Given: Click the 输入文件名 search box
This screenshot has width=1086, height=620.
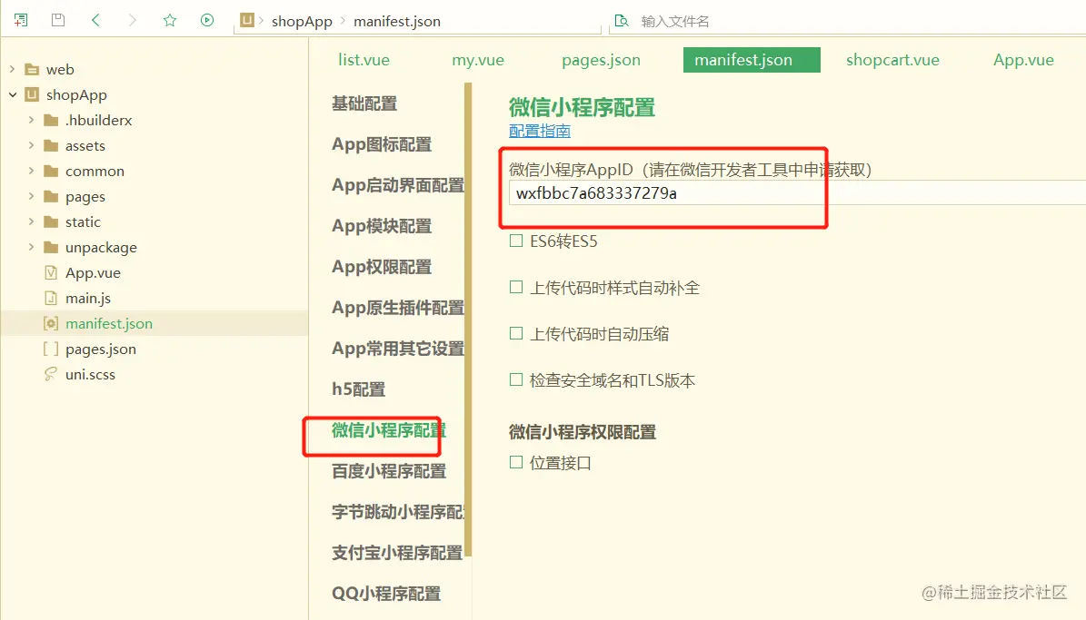Looking at the screenshot, I should (675, 22).
